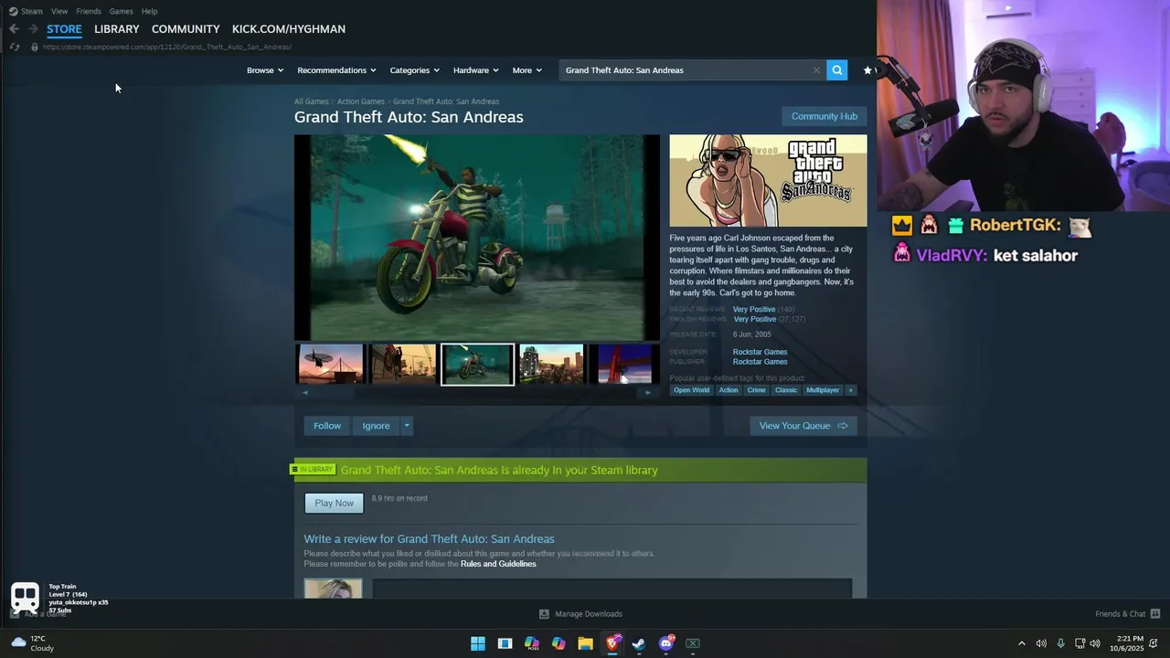1170x658 pixels.
Task: Open the Windows Start menu
Action: click(x=478, y=643)
